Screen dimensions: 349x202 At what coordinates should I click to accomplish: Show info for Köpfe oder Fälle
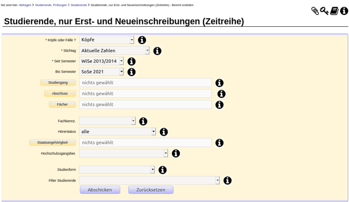[142, 40]
